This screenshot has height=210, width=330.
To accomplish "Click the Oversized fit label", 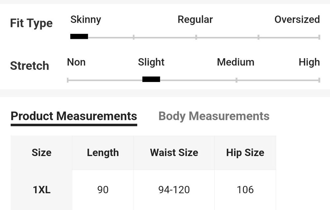I will coord(297,20).
